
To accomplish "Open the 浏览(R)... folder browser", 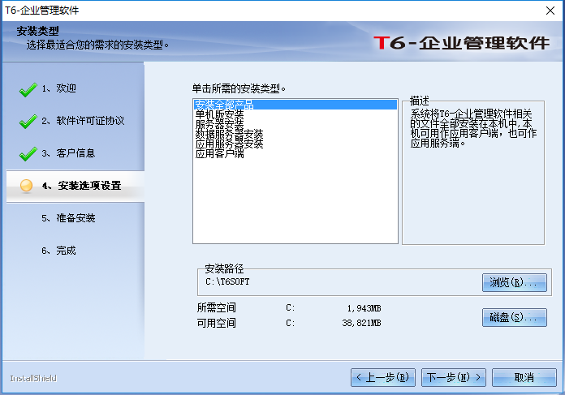I will tap(514, 283).
